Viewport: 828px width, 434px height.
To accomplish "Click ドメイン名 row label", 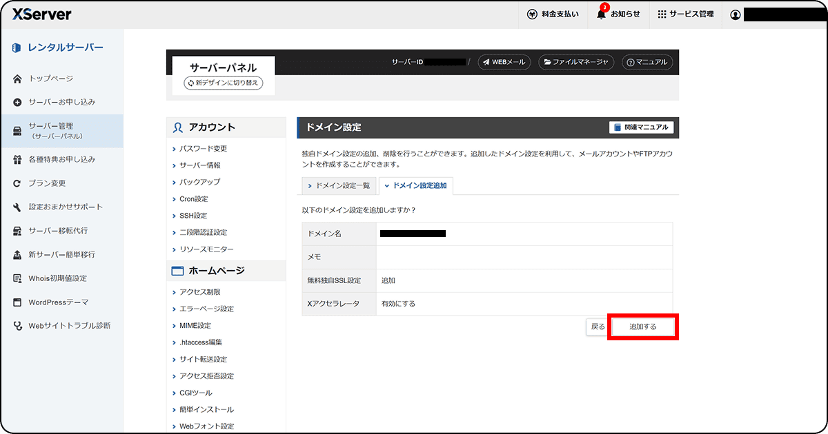I will [x=324, y=234].
